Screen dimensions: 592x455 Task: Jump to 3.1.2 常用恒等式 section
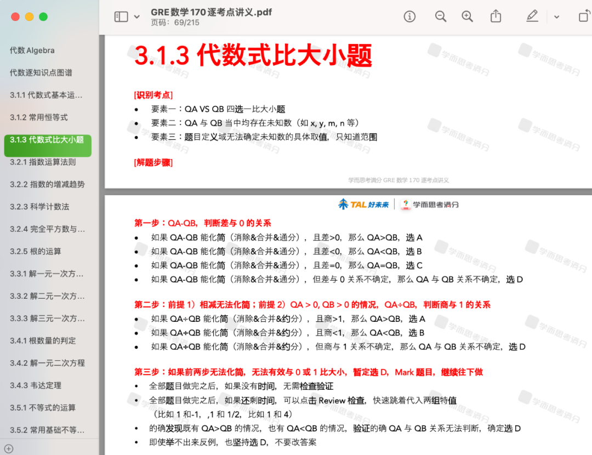pos(39,117)
